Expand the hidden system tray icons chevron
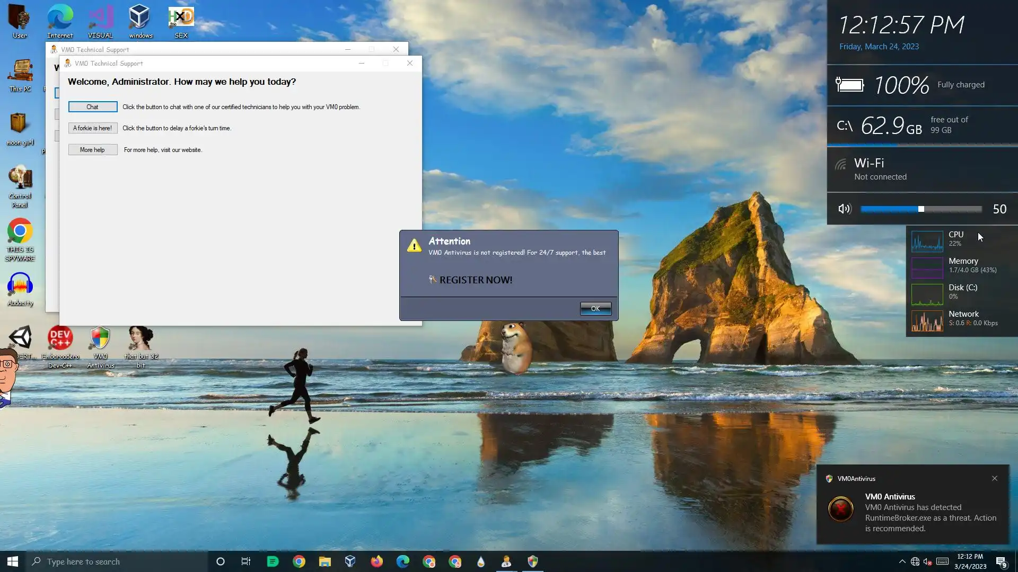 pos(902,561)
